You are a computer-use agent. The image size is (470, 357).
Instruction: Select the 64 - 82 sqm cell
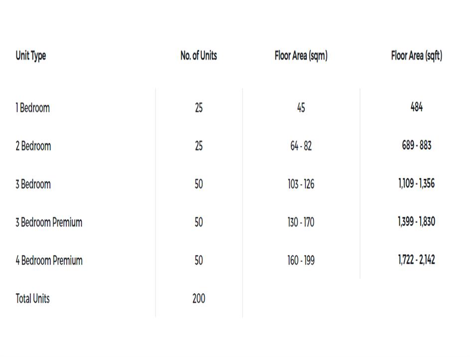pos(301,146)
